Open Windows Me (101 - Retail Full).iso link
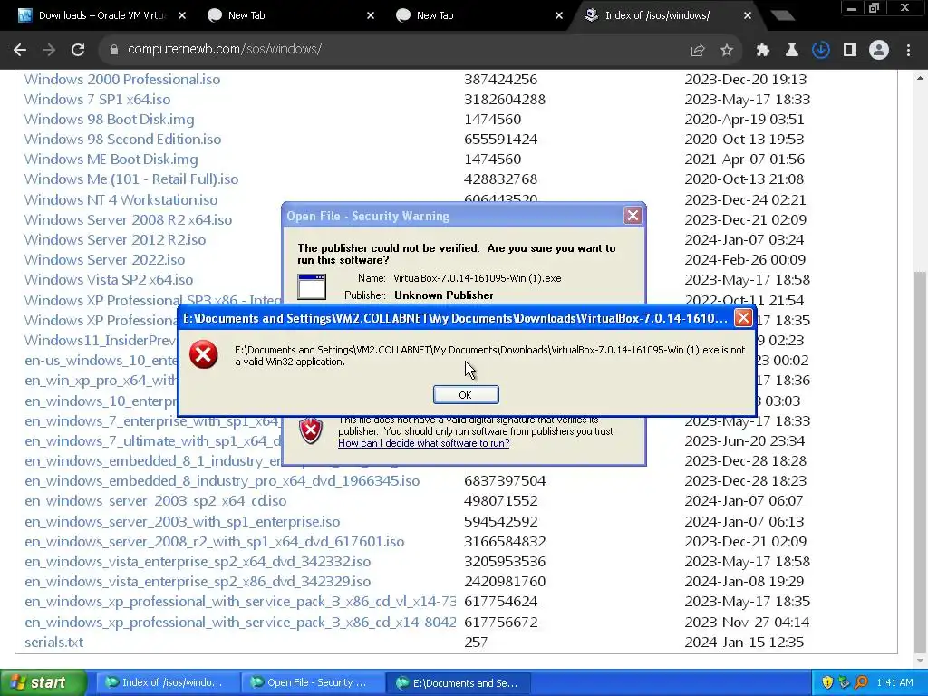The width and height of the screenshot is (928, 696). 131,179
